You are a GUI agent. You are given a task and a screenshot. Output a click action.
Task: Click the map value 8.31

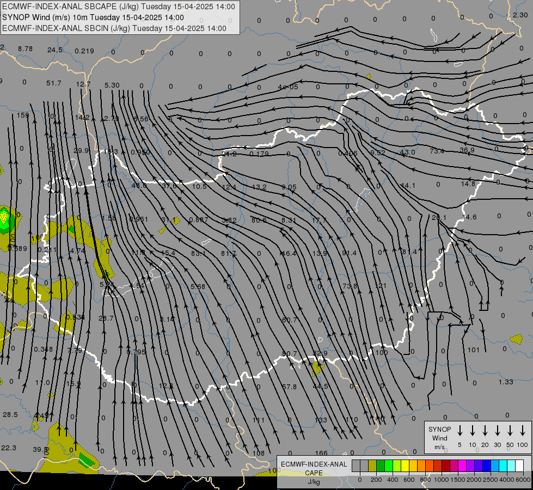click(289, 220)
